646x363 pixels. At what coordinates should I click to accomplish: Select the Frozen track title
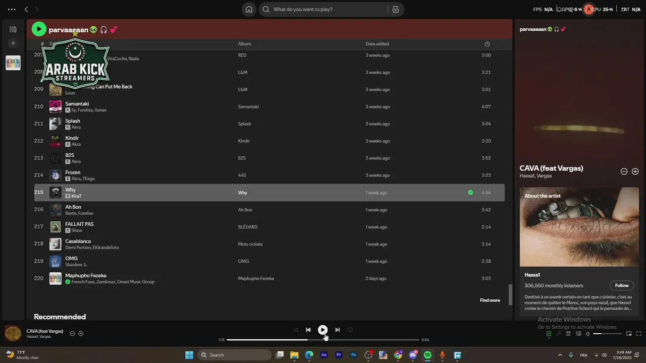73,172
